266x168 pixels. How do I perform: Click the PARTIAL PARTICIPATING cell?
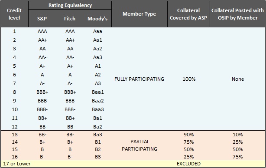coord(139,145)
